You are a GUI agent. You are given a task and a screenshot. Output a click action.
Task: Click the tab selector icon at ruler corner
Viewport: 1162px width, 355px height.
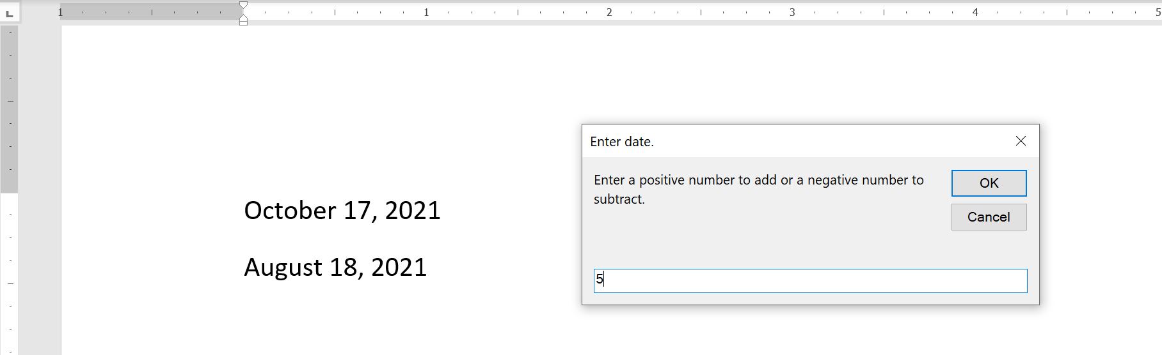pyautogui.click(x=10, y=12)
